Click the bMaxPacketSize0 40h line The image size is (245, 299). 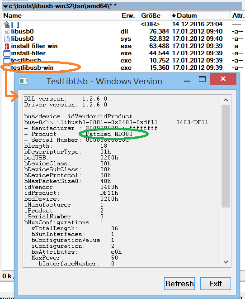[67, 181]
